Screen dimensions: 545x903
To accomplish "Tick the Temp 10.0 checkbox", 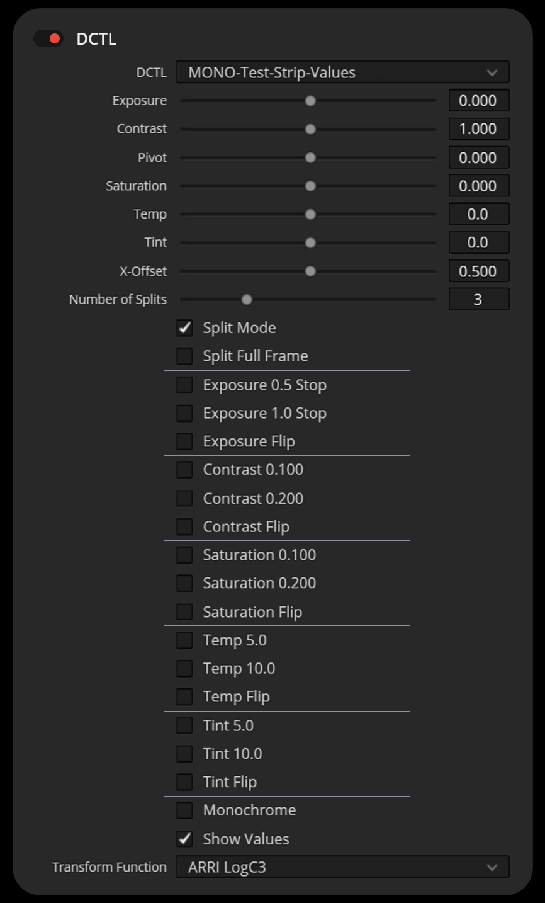I will pyautogui.click(x=184, y=668).
